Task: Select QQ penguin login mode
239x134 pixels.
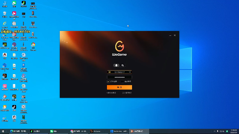Action: point(116,65)
